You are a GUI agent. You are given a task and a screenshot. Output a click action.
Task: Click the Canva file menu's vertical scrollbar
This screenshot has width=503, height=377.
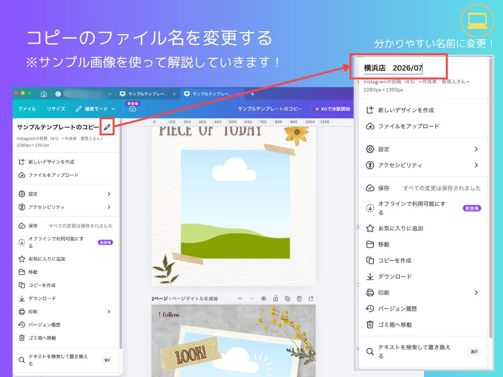point(121,234)
